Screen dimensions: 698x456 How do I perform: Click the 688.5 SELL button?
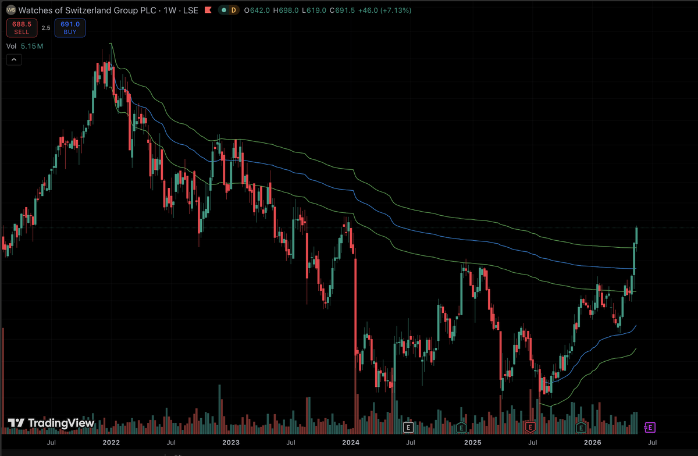pyautogui.click(x=22, y=28)
